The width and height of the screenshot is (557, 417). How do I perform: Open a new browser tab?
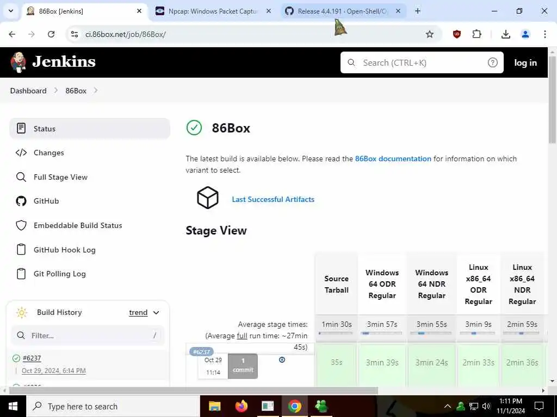(418, 11)
